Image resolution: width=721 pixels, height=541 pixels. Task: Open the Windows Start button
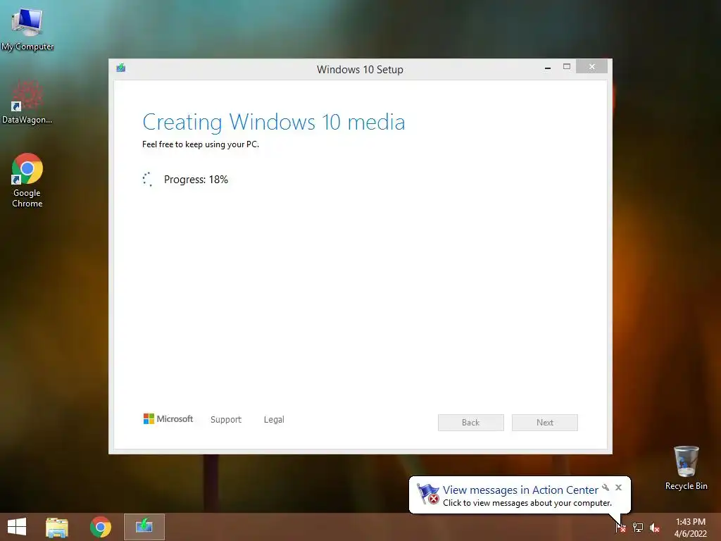pos(17,527)
